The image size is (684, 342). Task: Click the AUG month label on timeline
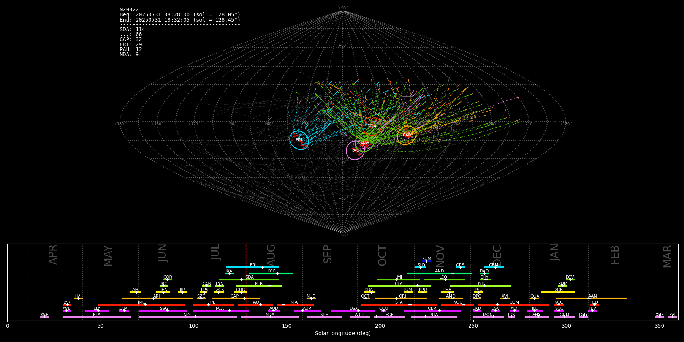pyautogui.click(x=271, y=255)
